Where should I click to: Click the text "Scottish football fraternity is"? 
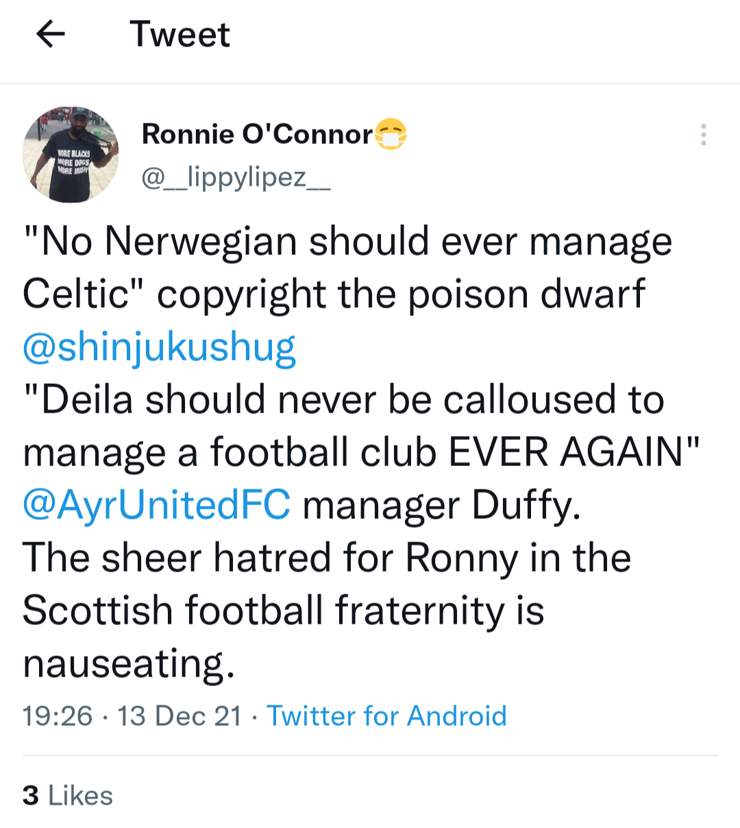coord(283,611)
